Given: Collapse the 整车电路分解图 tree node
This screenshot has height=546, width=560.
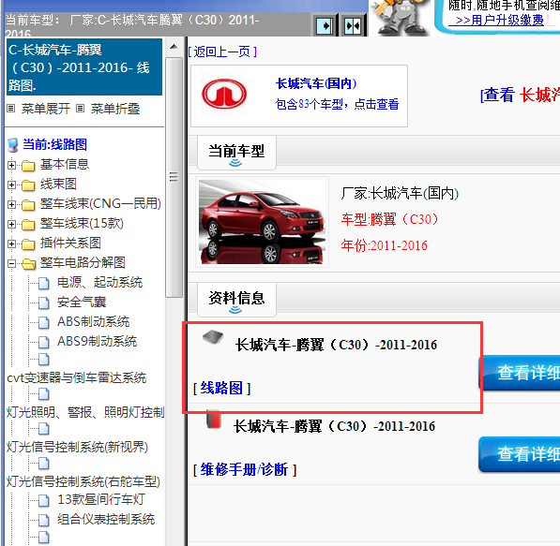Looking at the screenshot, I should [x=11, y=263].
